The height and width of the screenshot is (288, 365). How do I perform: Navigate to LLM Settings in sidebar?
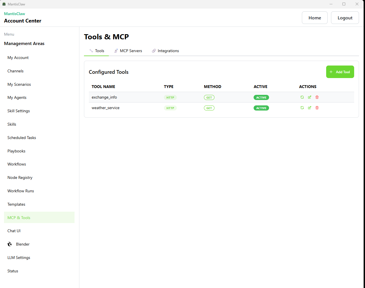click(x=19, y=258)
